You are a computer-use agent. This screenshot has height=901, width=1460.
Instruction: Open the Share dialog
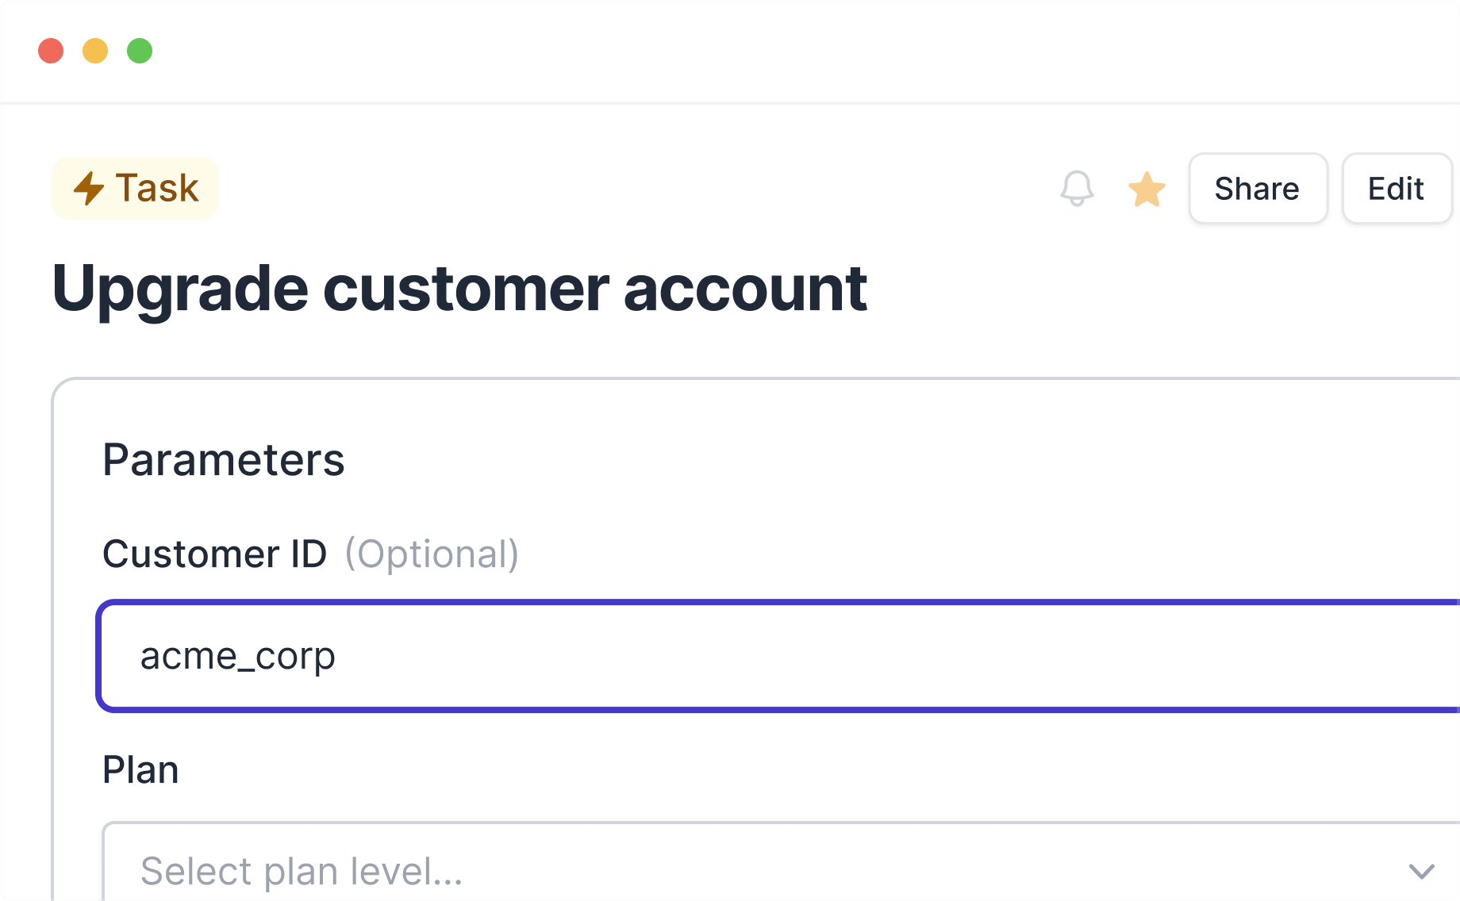coord(1258,189)
